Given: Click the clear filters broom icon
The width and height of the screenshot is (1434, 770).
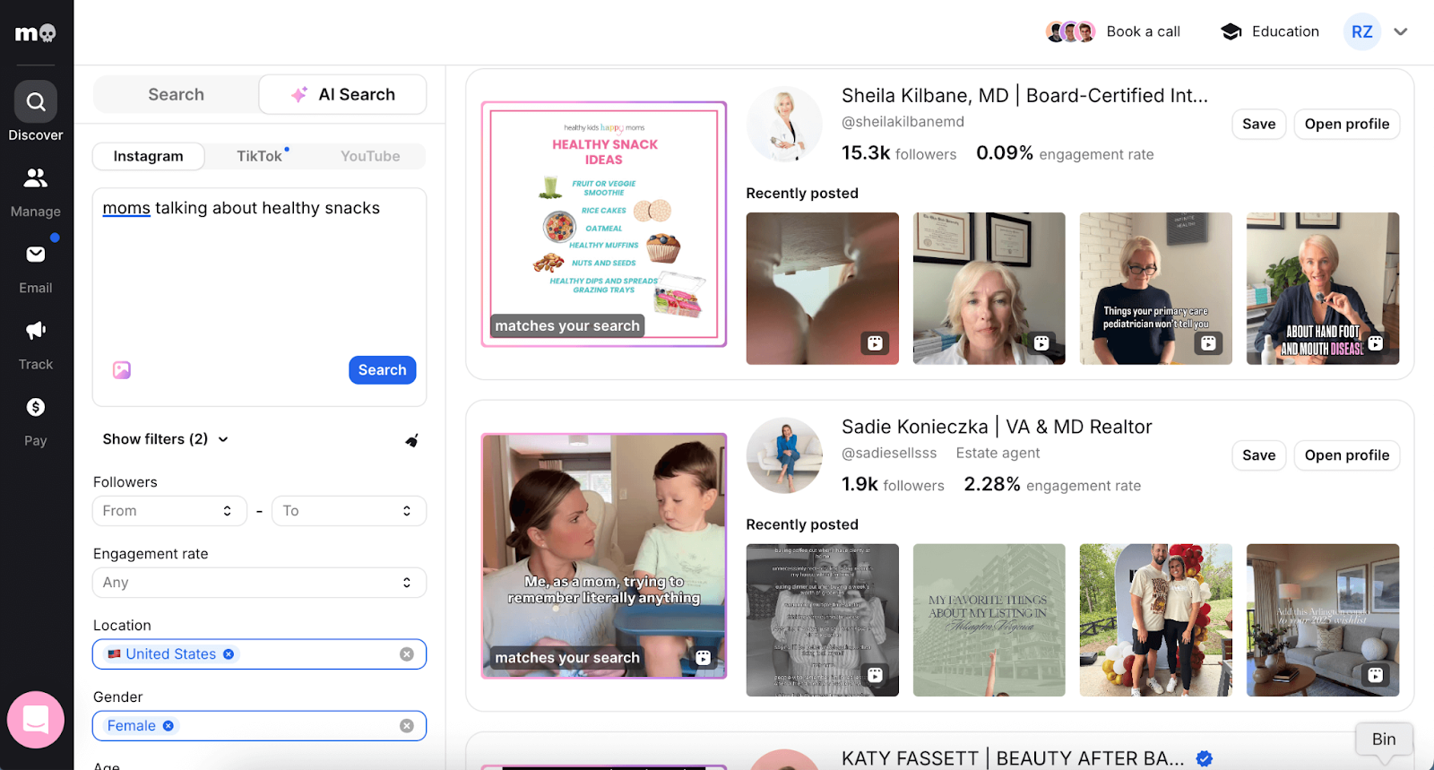Looking at the screenshot, I should coord(411,440).
